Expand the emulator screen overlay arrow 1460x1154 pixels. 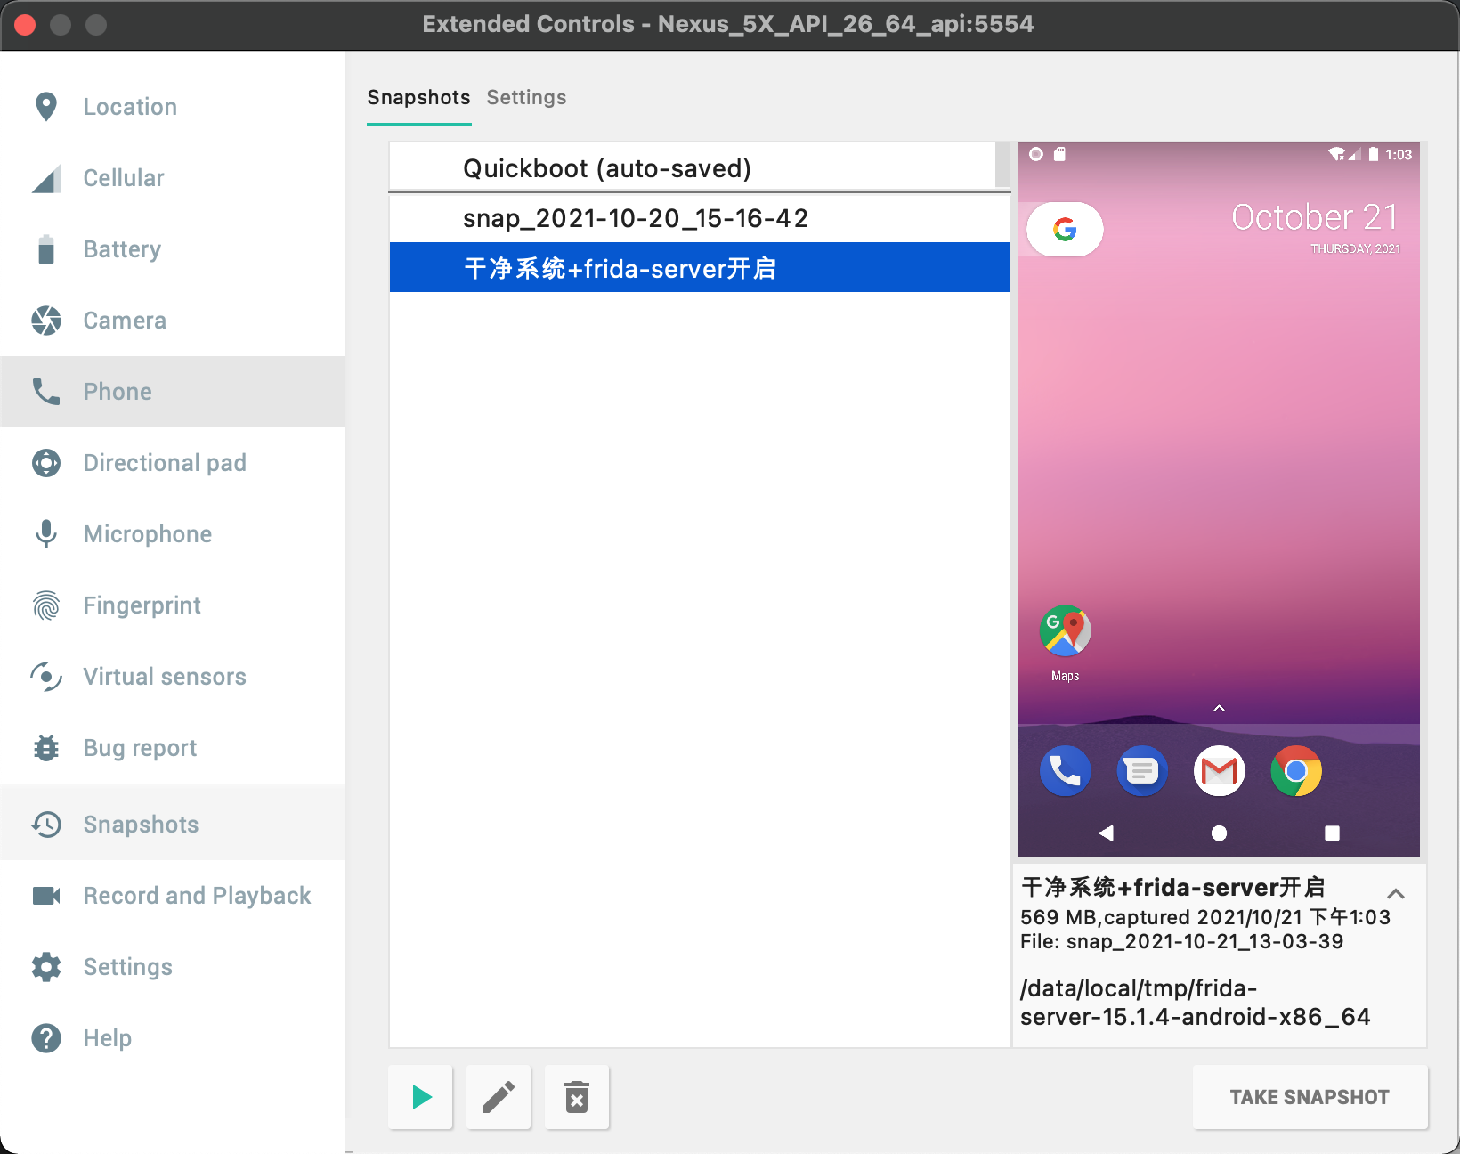pos(1219,708)
